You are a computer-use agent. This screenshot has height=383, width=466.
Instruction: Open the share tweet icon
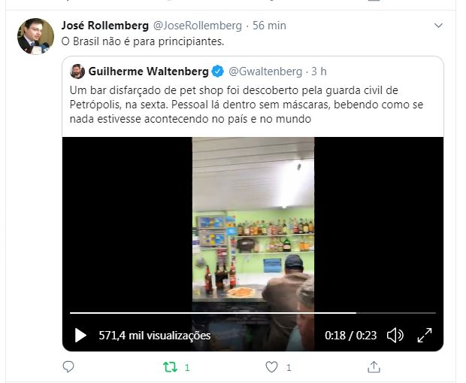tap(374, 367)
